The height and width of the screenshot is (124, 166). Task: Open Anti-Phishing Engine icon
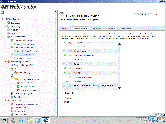(x=12, y=93)
